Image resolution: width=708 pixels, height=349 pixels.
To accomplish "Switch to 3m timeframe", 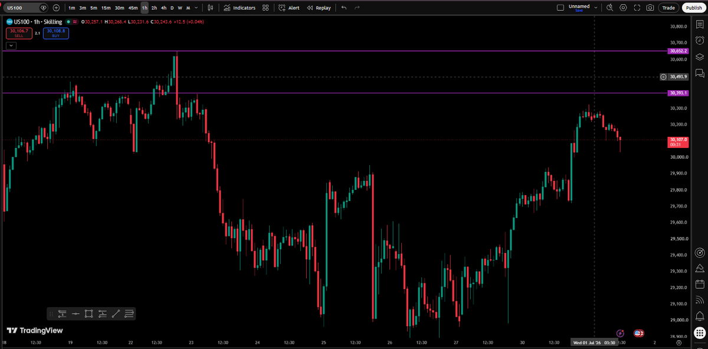I will pyautogui.click(x=83, y=8).
